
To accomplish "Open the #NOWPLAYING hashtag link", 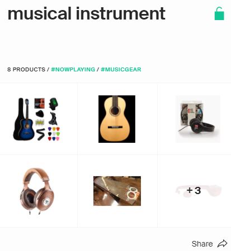I will pos(73,69).
